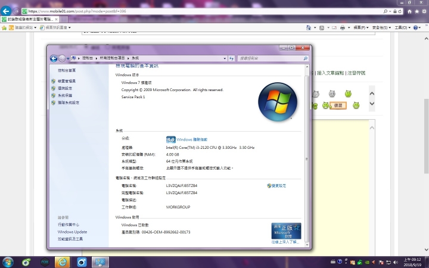
Task: Click the green NVIDIA tray icon
Action: [366, 262]
